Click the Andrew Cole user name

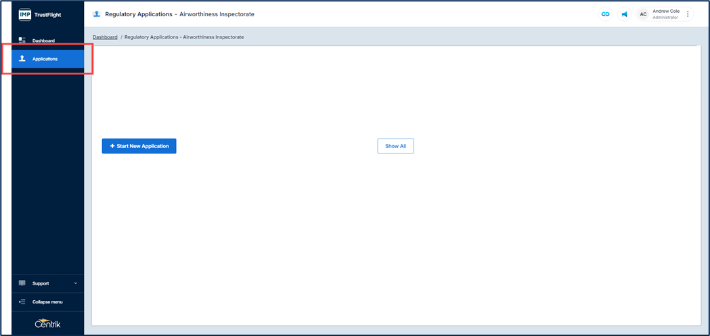tap(666, 11)
